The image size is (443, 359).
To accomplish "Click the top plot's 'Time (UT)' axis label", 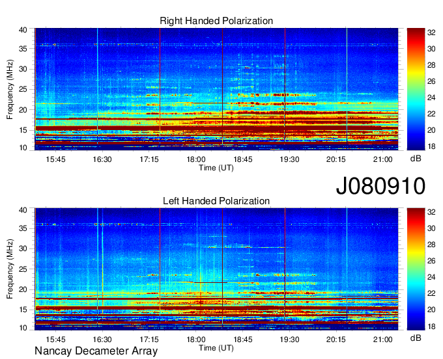I will (x=216, y=168).
